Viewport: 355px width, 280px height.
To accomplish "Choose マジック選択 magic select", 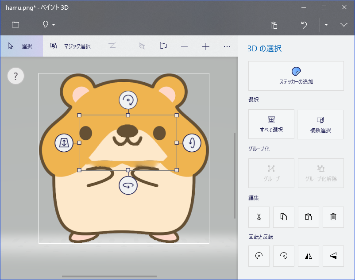I will (70, 46).
